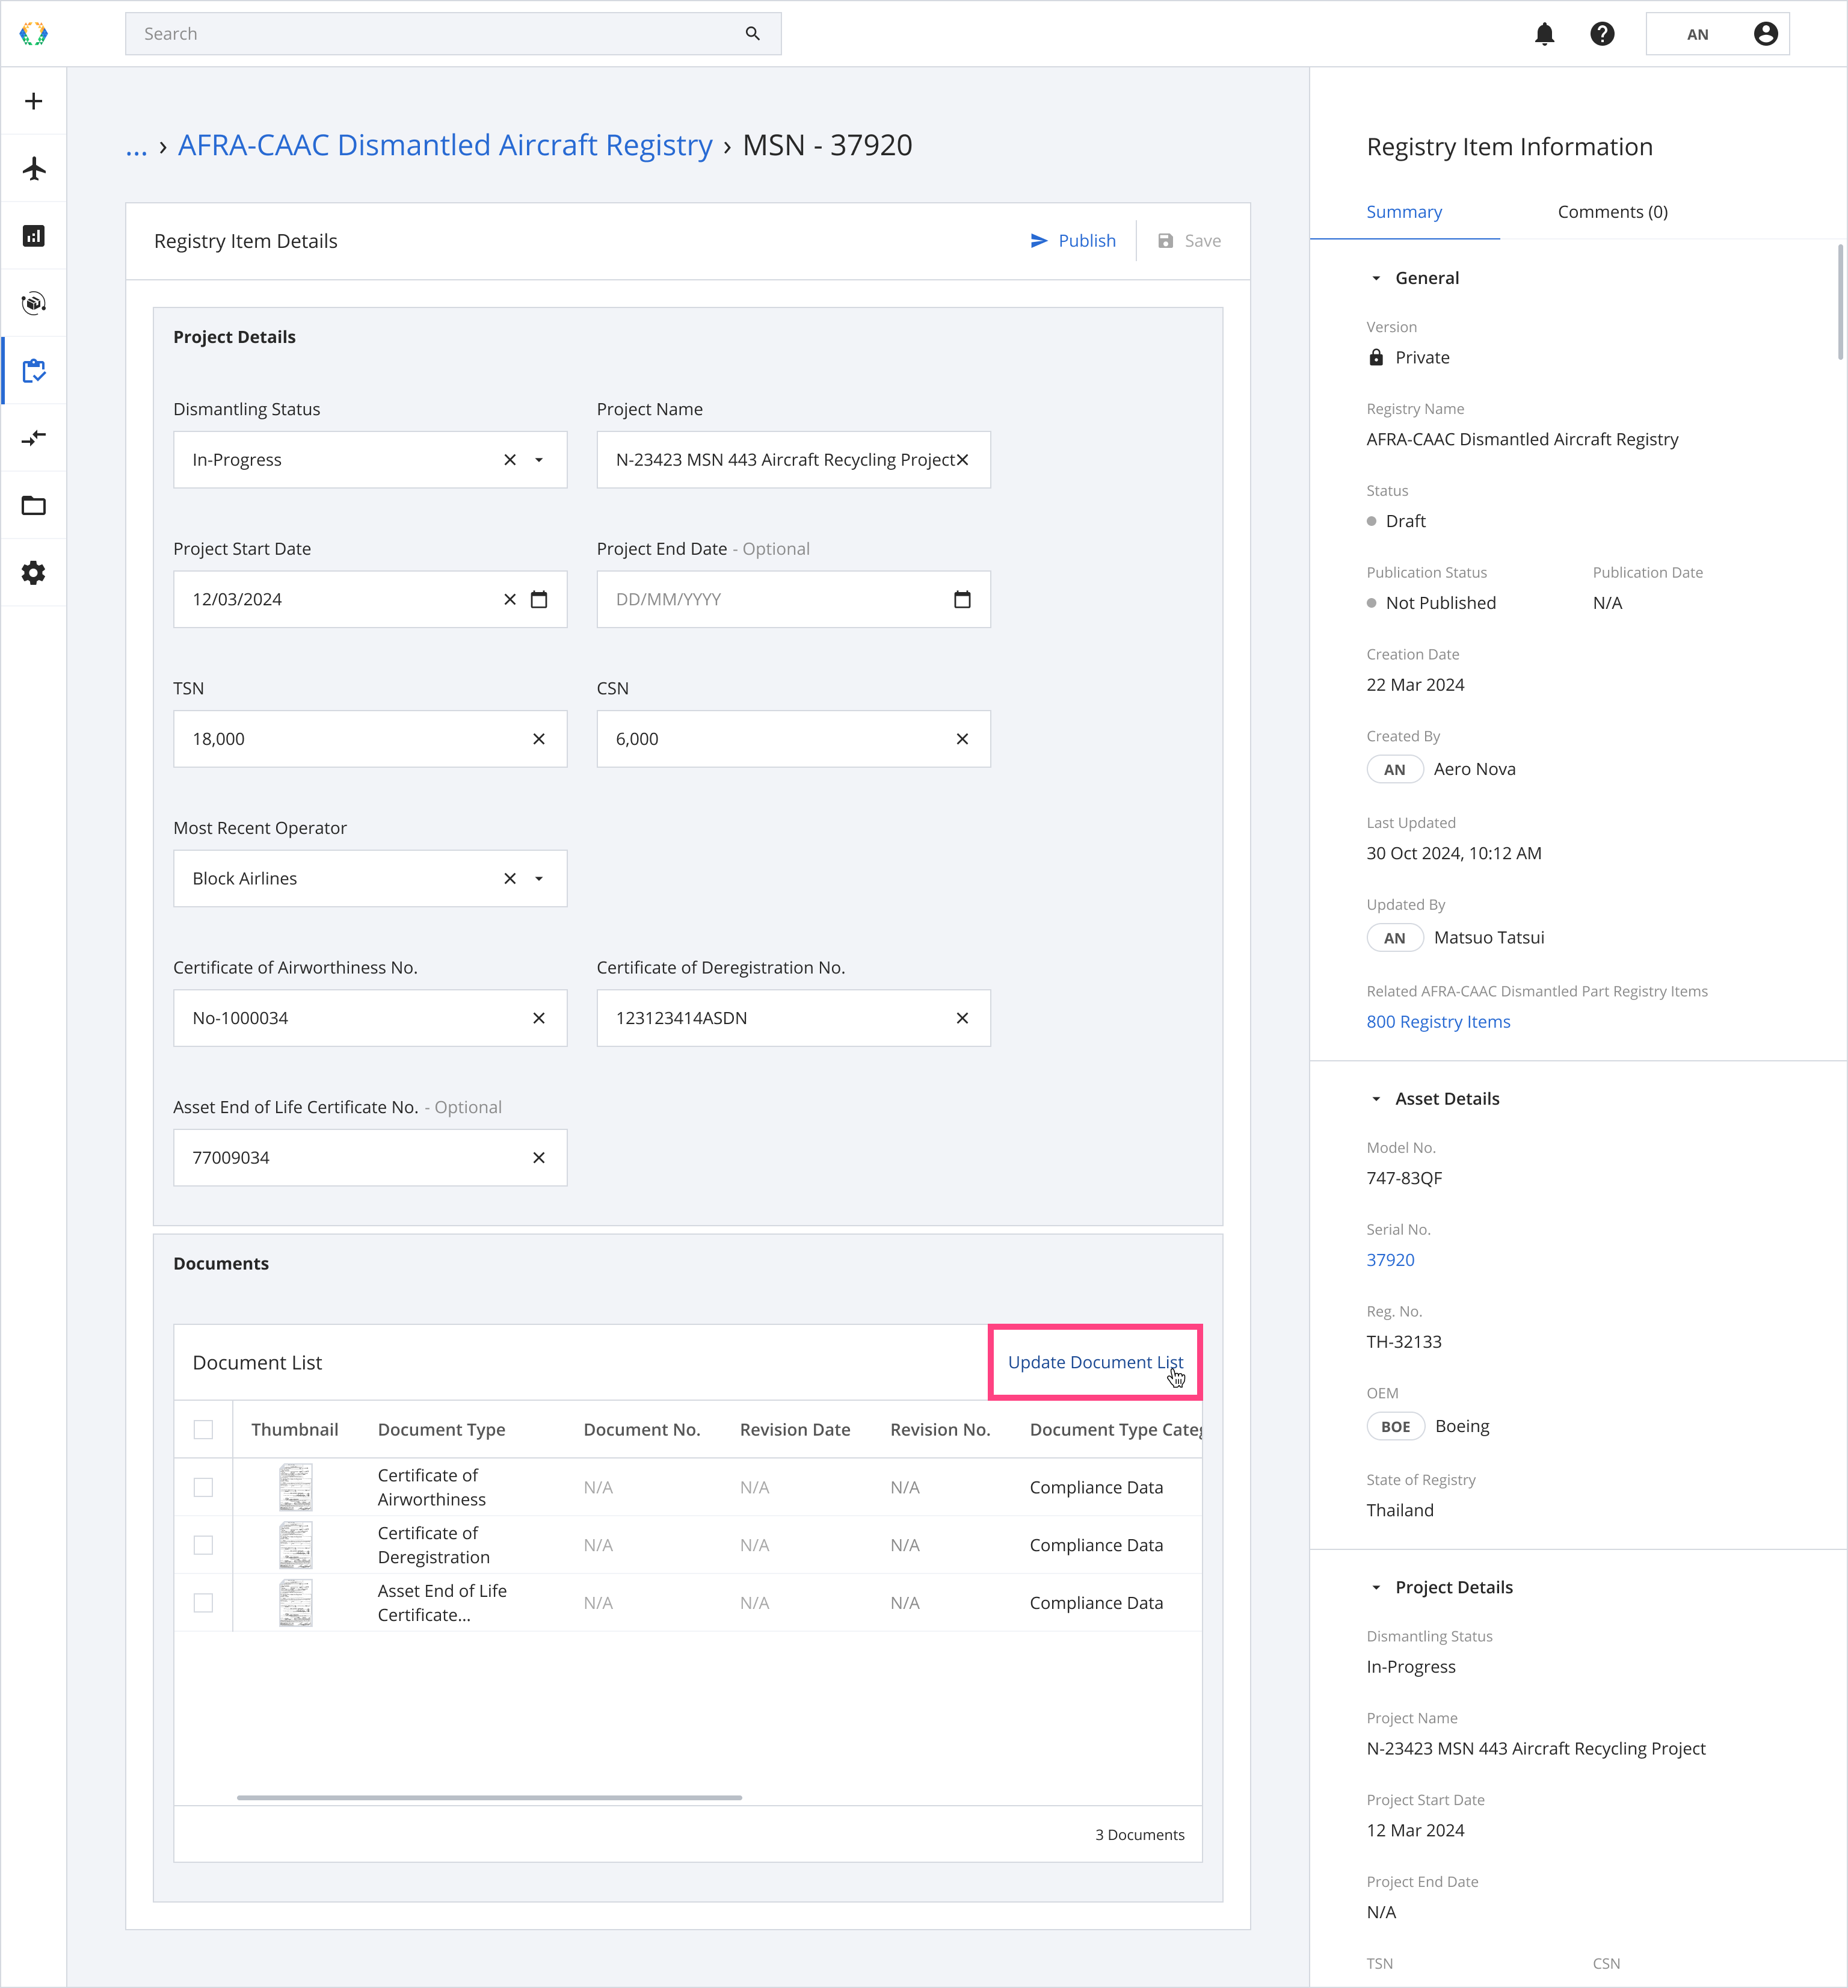The image size is (1848, 1988).
Task: Click the settings gear sidebar icon
Action: pyautogui.click(x=34, y=573)
